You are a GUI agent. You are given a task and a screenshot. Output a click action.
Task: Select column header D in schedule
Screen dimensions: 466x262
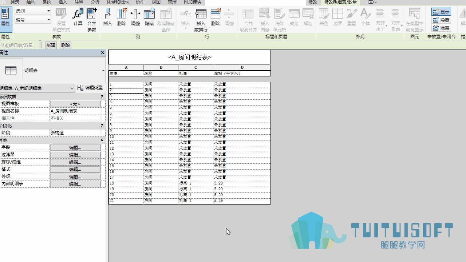pos(242,68)
